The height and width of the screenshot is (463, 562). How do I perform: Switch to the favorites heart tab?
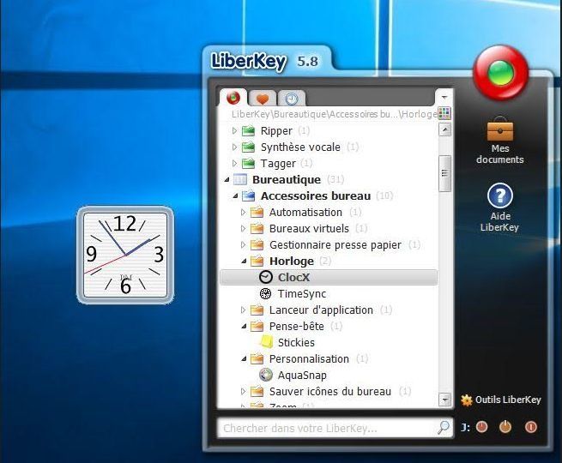pyautogui.click(x=263, y=99)
